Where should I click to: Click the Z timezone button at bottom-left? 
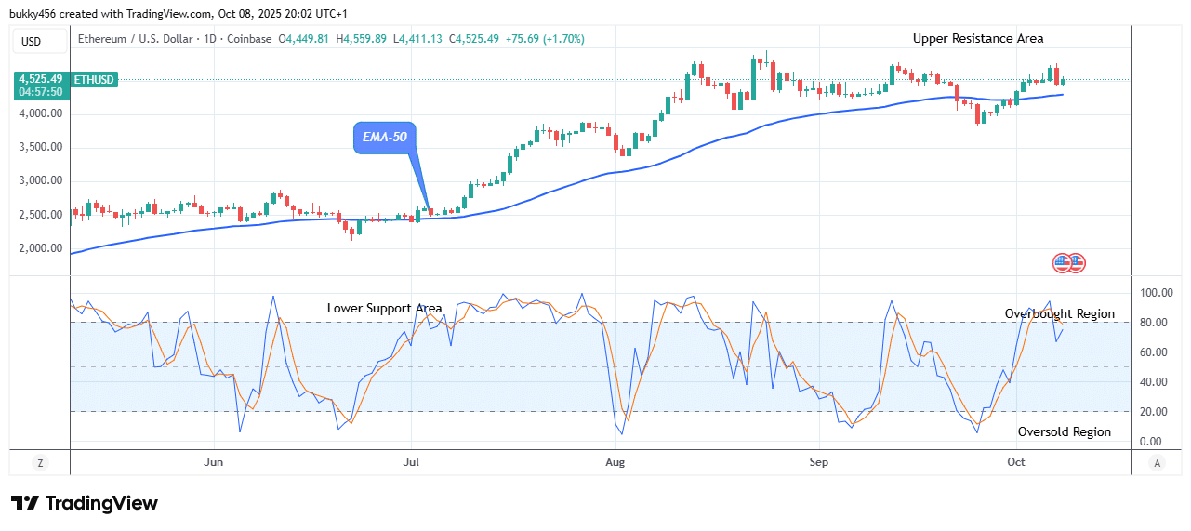pyautogui.click(x=40, y=462)
